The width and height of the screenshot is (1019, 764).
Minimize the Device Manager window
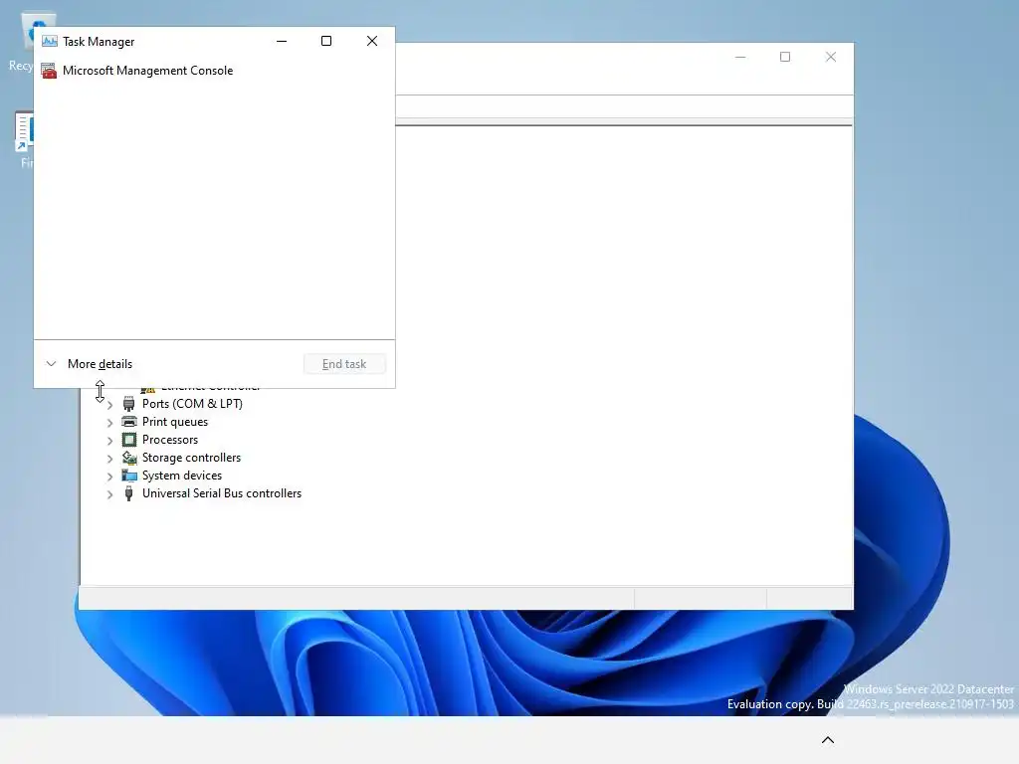[x=740, y=57]
